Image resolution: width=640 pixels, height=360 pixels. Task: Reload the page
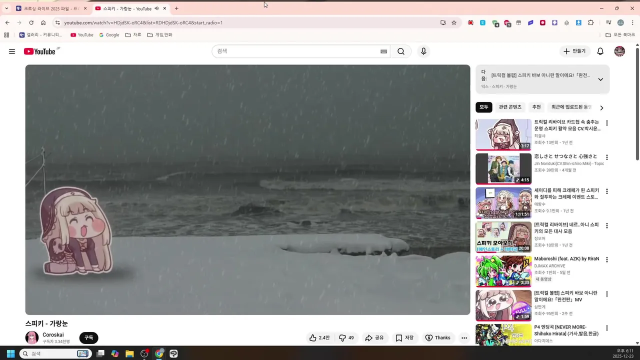31,22
